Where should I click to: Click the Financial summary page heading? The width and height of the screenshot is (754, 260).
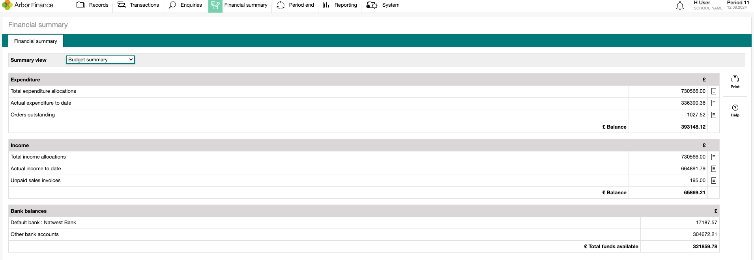(38, 25)
